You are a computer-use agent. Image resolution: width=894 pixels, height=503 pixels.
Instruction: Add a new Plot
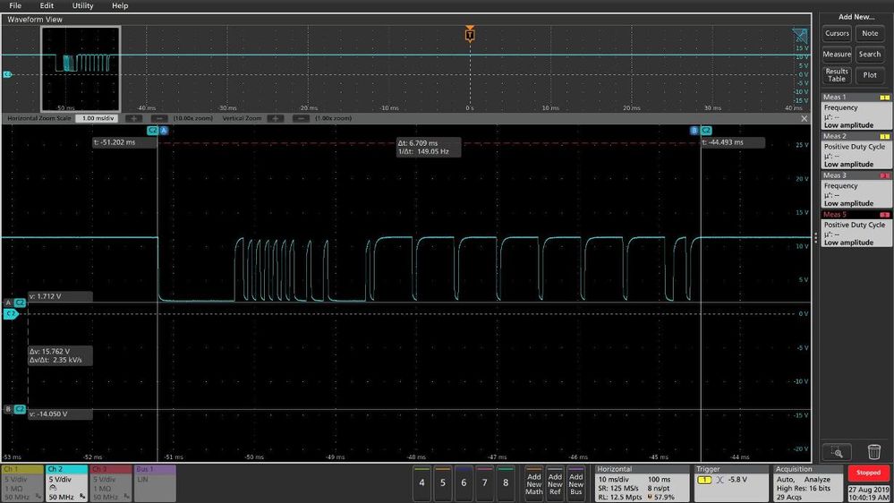coord(870,74)
